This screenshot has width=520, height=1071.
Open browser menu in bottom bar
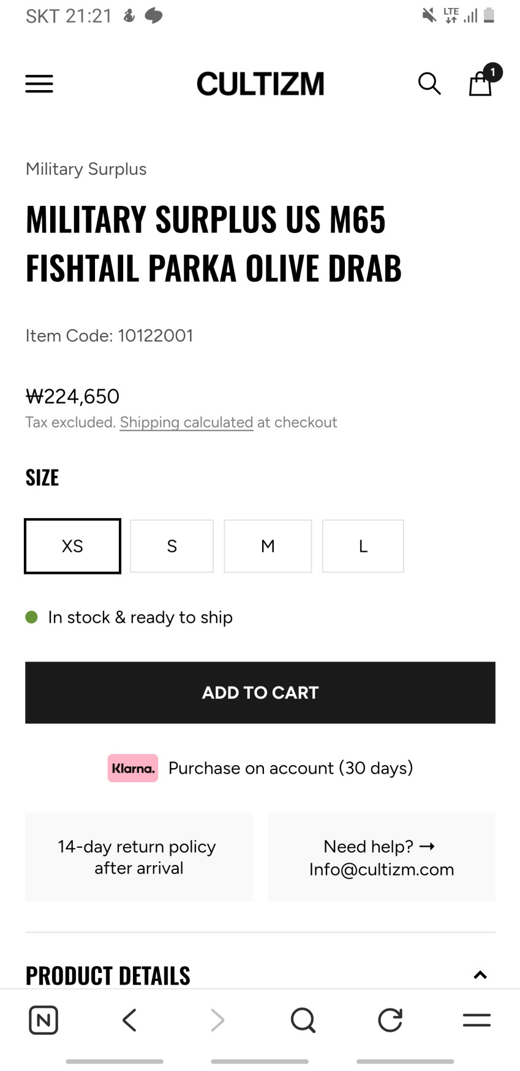click(x=477, y=1020)
